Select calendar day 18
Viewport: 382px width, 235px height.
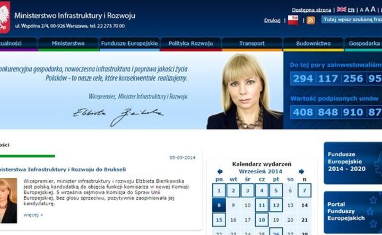pyautogui.click(x=262, y=220)
